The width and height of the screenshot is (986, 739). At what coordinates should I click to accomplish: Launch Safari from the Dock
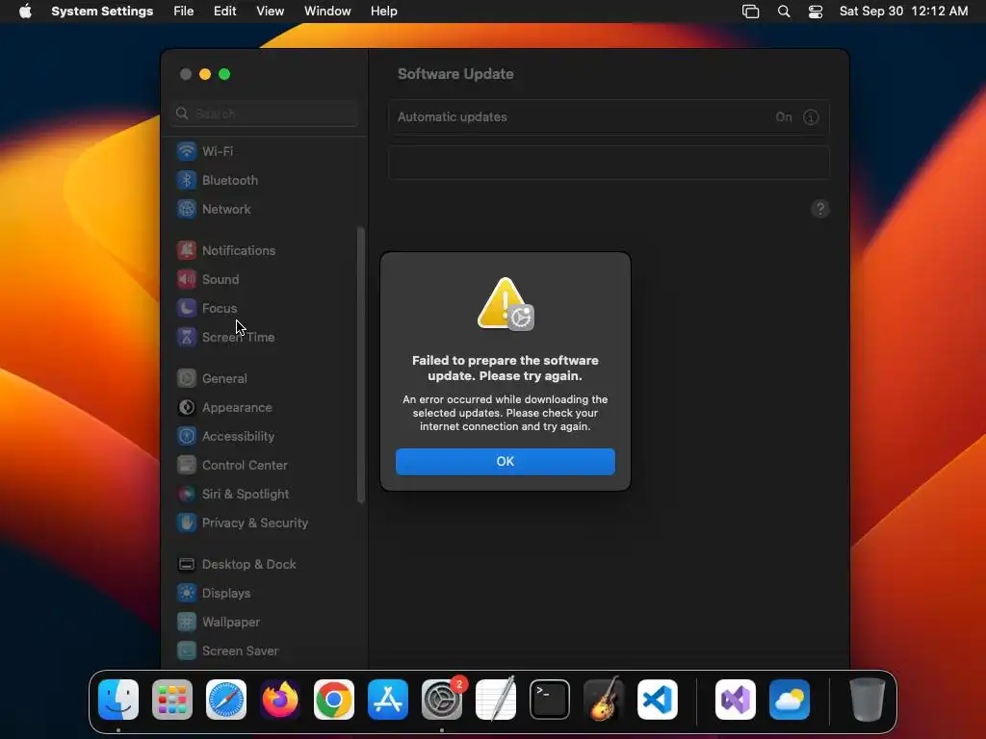tap(226, 700)
